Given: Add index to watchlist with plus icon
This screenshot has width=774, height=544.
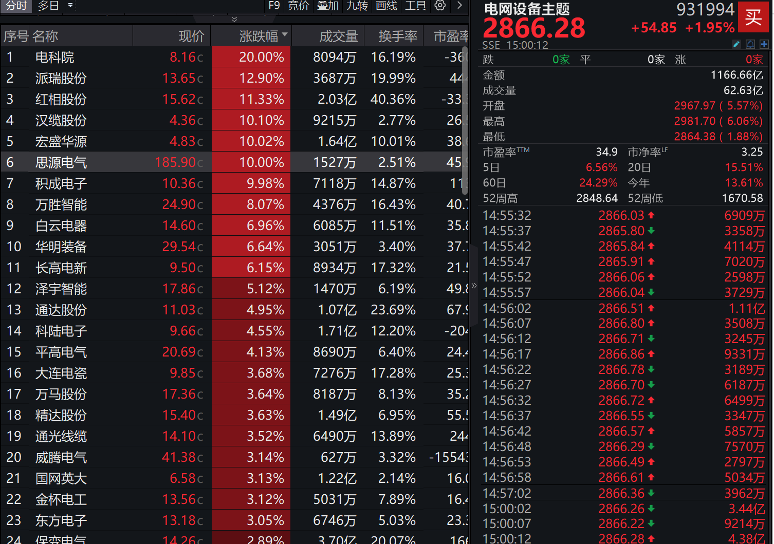Looking at the screenshot, I should 764,44.
